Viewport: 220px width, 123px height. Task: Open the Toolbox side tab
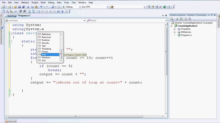1,20
